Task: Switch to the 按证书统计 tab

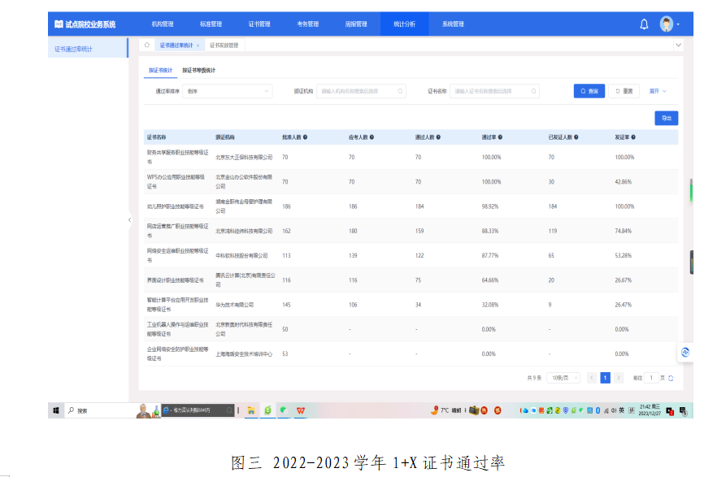Action: click(160, 71)
